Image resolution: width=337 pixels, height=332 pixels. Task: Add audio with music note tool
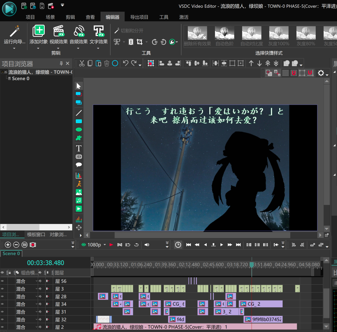coord(79,200)
